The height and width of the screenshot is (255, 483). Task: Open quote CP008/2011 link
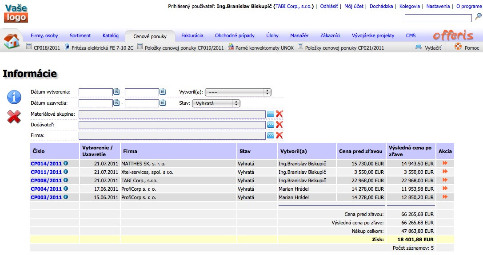[x=46, y=180]
